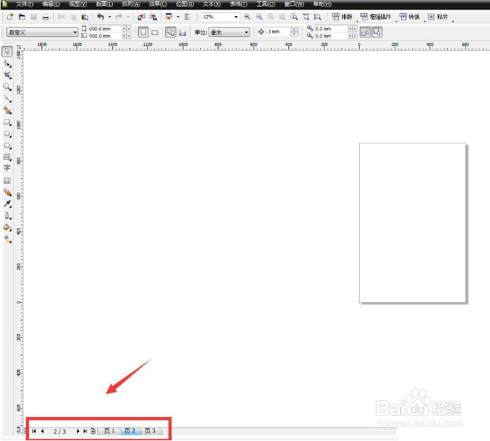The width and height of the screenshot is (490, 441).
Task: Select the Polygon tool
Action: click(x=7, y=146)
